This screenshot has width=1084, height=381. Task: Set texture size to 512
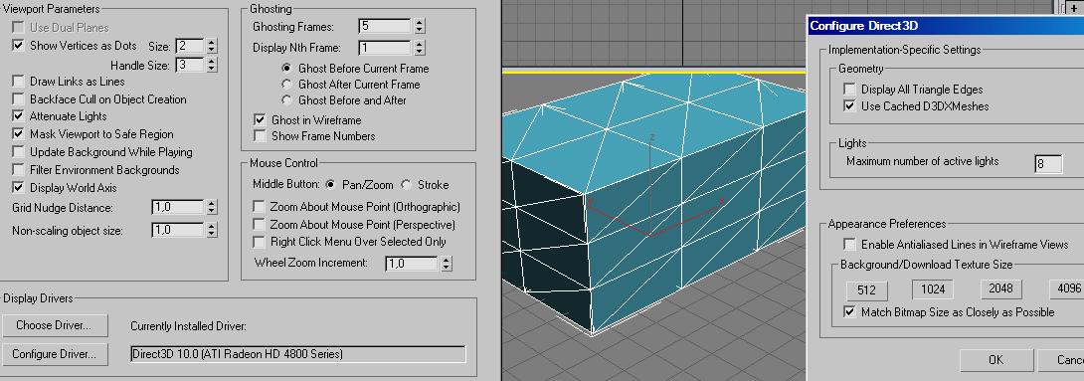(x=867, y=290)
